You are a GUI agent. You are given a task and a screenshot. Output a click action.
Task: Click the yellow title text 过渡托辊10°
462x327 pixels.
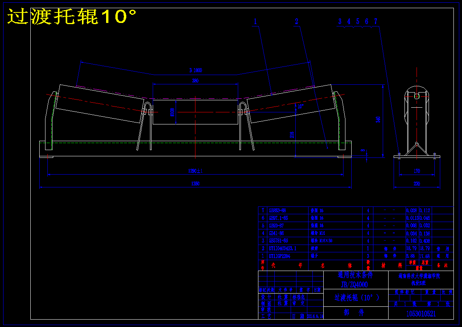[x=71, y=16]
